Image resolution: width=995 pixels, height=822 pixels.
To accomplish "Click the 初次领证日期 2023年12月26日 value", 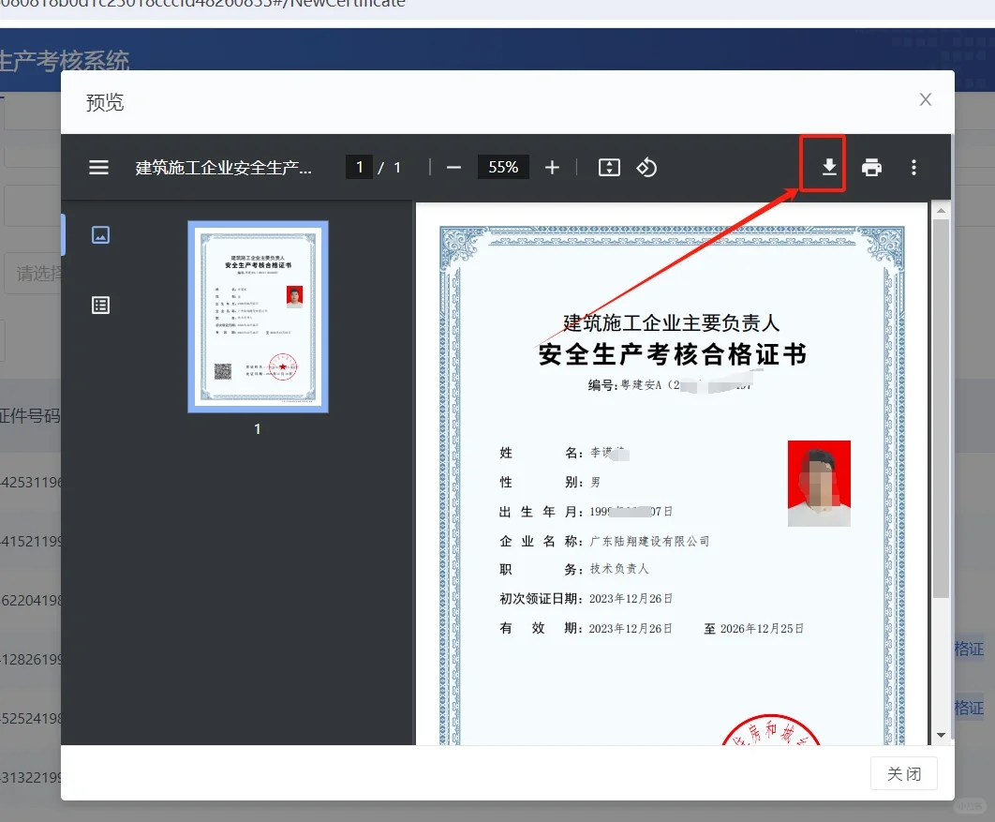I will pos(631,599).
